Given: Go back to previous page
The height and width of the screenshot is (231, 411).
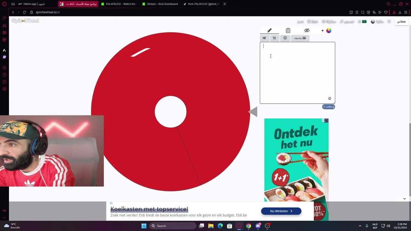Looking at the screenshot, I should (13, 12).
